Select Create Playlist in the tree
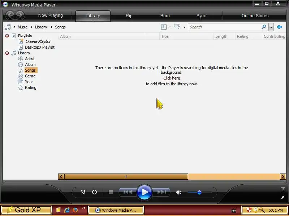The height and width of the screenshot is (216, 289). click(x=38, y=41)
